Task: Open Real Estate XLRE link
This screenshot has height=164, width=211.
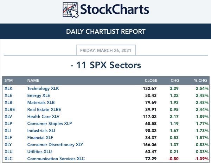Action: pyautogui.click(x=44, y=110)
